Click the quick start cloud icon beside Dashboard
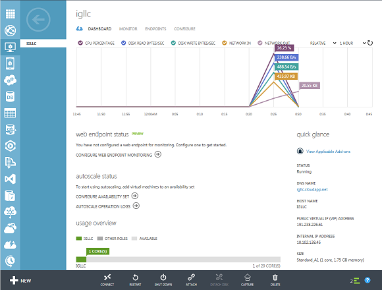The image size is (382, 290). (x=80, y=29)
